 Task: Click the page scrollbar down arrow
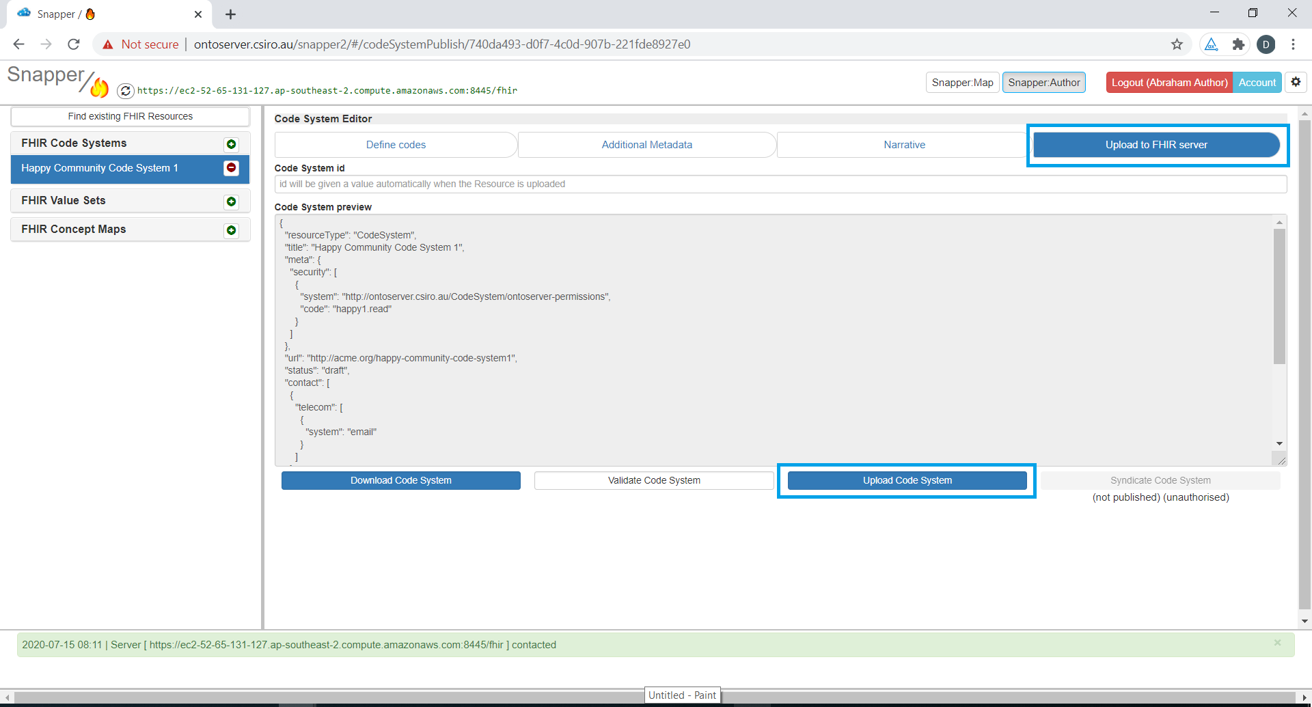click(1304, 621)
